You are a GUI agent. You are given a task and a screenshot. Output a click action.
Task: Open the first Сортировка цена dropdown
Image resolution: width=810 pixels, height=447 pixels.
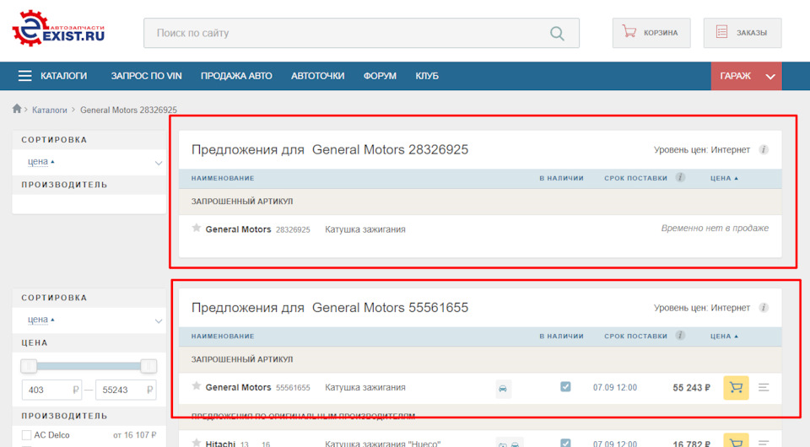click(89, 162)
